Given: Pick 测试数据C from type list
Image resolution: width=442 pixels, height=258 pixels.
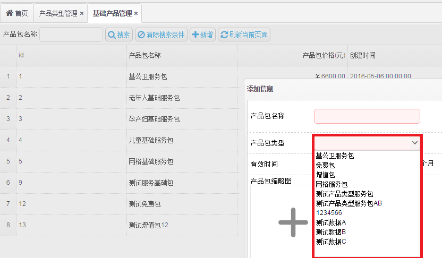Looking at the screenshot, I should click(x=330, y=242).
